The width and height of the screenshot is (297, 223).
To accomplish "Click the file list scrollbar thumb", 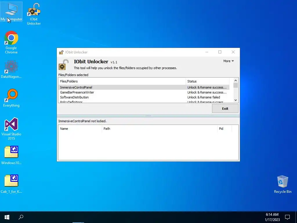I will [x=236, y=85].
